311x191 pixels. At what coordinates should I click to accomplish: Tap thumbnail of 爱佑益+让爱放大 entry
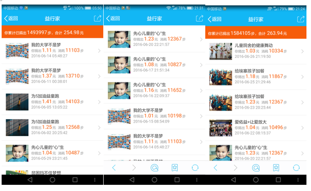221,128
